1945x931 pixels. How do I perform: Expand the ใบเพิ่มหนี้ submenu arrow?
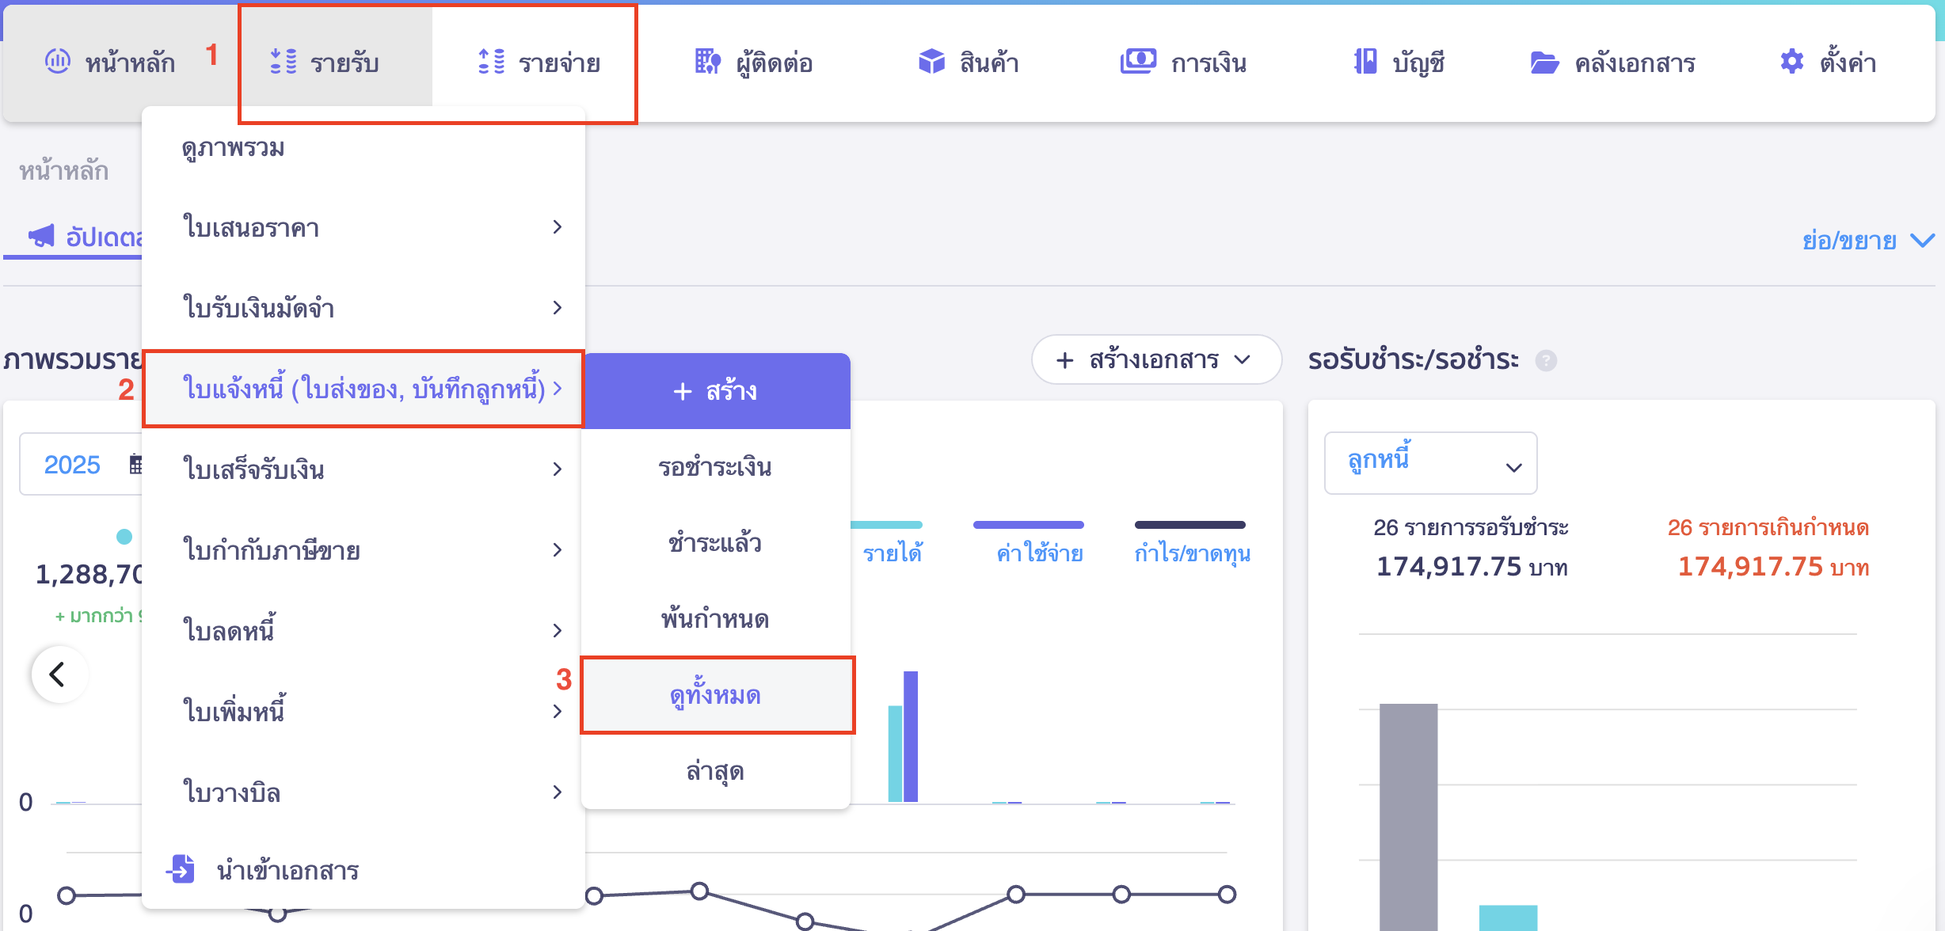tap(558, 711)
